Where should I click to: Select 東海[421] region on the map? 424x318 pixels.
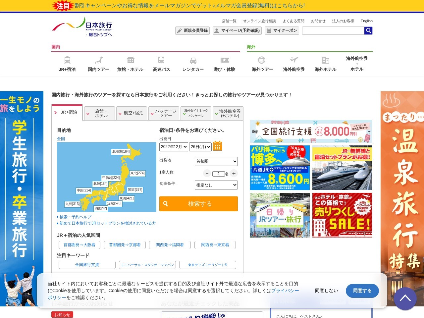(127, 198)
